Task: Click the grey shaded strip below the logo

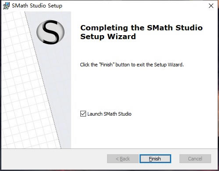Action: [x=58, y=95]
